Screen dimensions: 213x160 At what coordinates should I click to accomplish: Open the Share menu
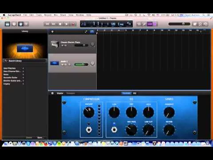(x=63, y=15)
